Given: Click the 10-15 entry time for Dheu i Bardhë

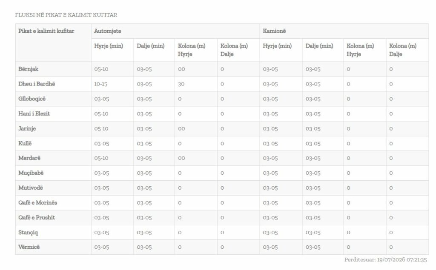Looking at the screenshot, I should point(100,84).
